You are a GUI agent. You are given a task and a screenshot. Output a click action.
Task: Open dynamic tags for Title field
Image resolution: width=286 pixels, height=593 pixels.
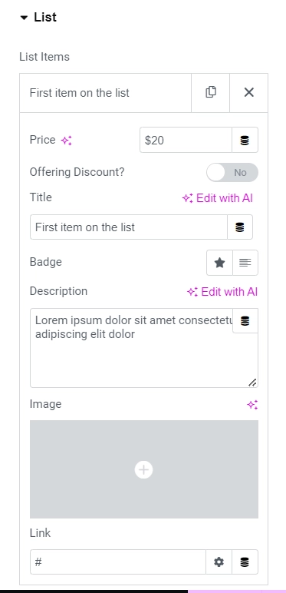(239, 227)
